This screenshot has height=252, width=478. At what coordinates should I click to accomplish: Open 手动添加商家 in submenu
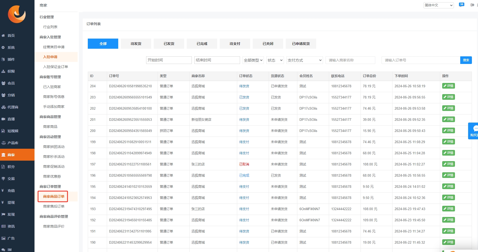tap(54, 107)
